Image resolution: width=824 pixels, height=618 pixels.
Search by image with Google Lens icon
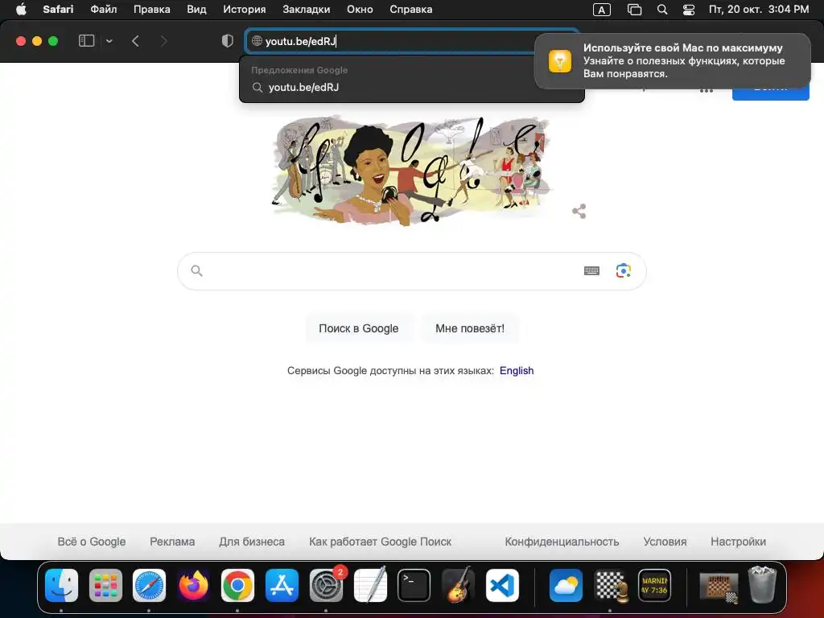pyautogui.click(x=624, y=270)
